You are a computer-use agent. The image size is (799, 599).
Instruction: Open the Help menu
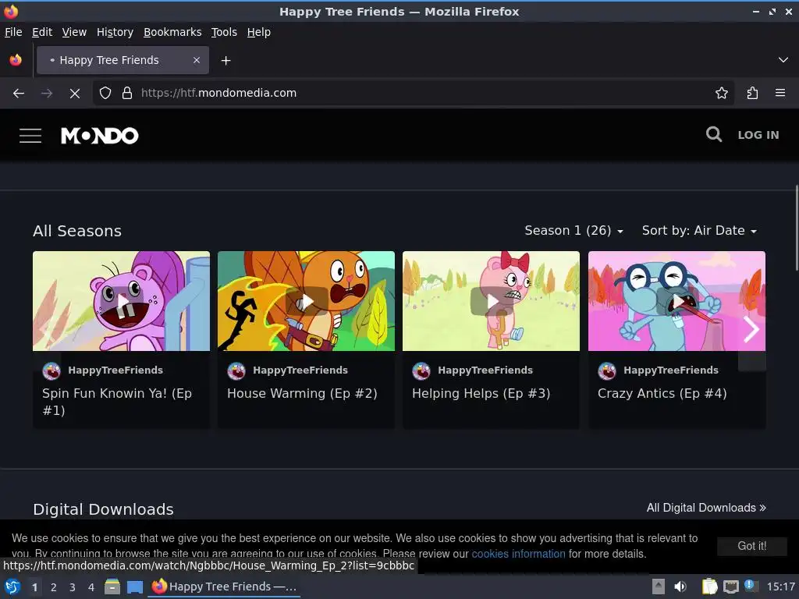pyautogui.click(x=258, y=32)
